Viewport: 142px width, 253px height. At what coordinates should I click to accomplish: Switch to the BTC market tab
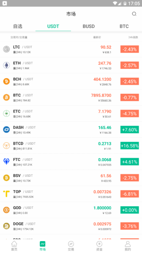click(x=124, y=26)
